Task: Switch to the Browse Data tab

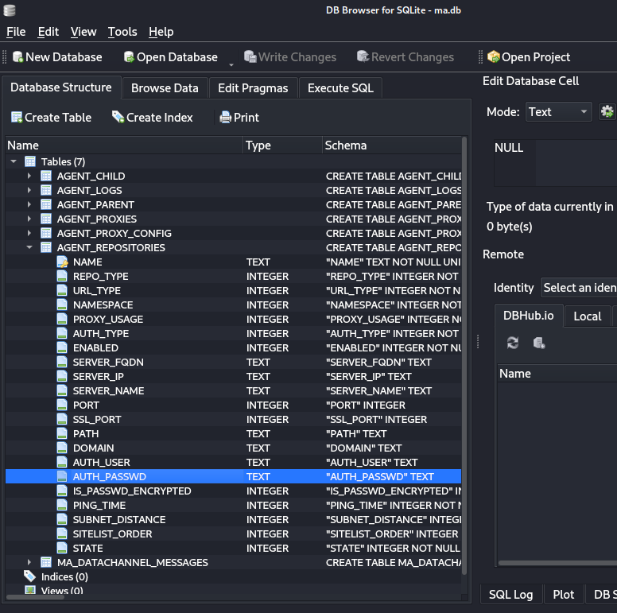Action: click(165, 88)
